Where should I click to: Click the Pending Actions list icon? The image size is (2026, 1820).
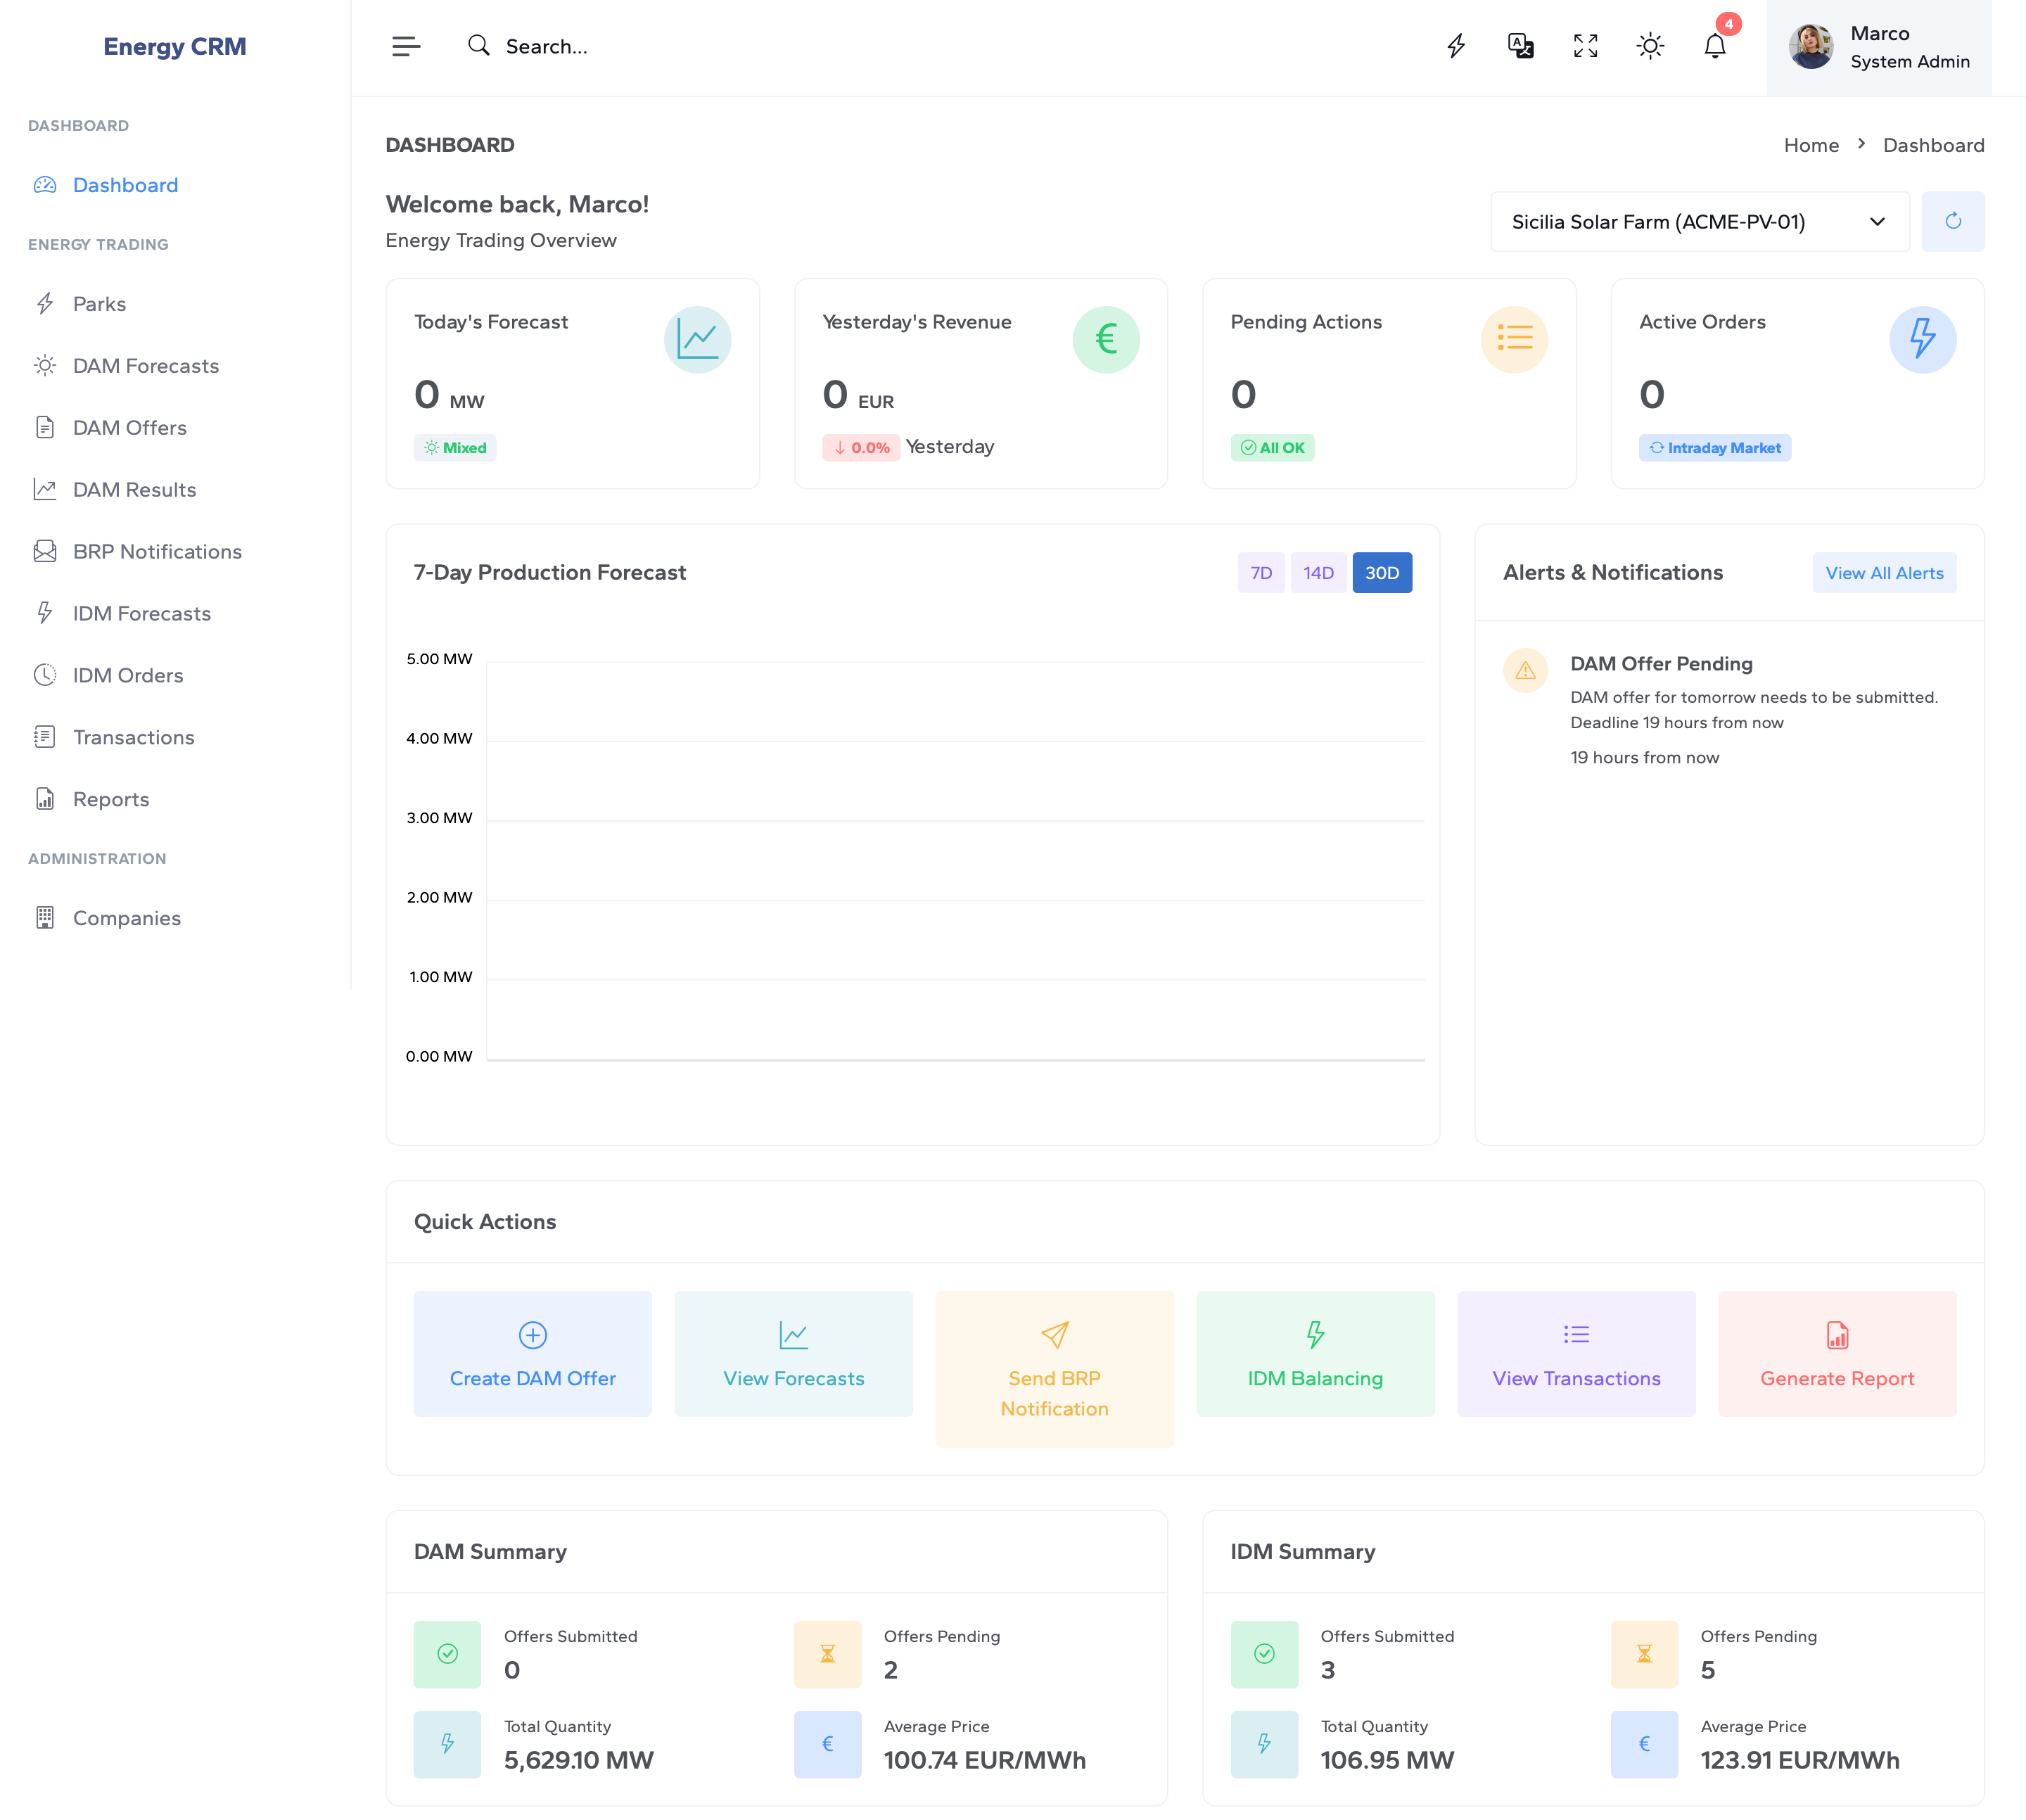point(1514,339)
